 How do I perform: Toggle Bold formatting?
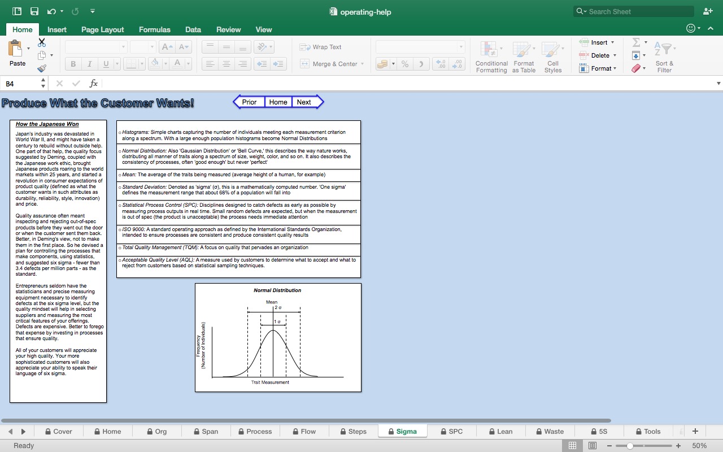click(73, 64)
